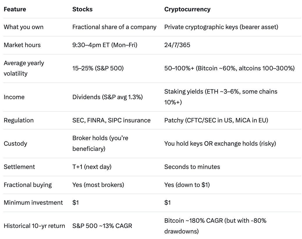
Task: Select the "Market hours" row label
Action: pos(22,45)
